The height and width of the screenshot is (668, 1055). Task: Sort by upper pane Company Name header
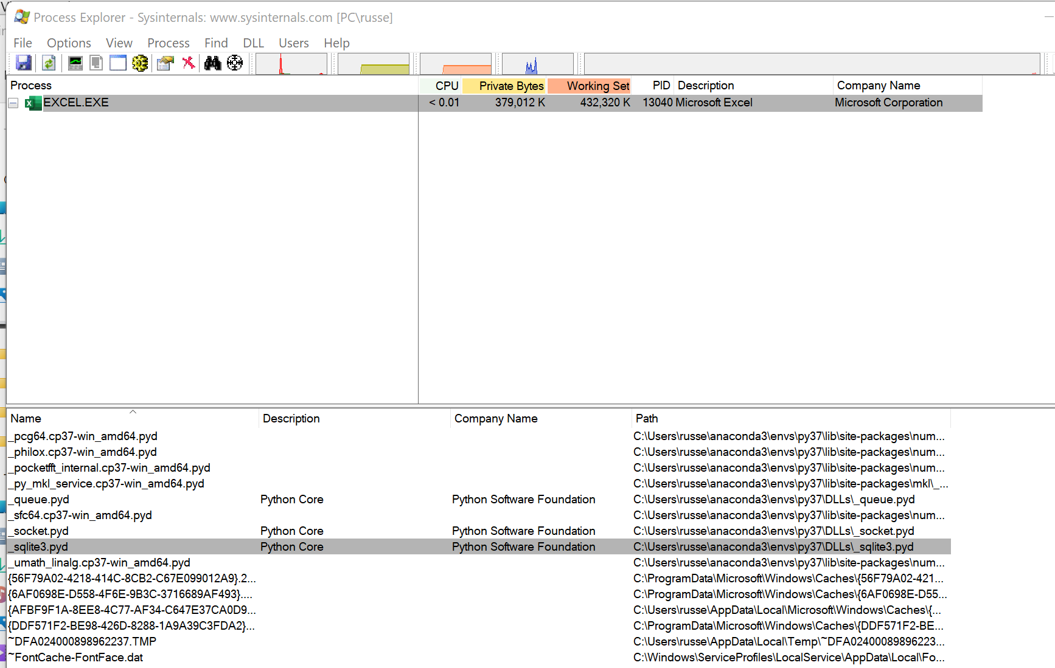click(x=907, y=86)
